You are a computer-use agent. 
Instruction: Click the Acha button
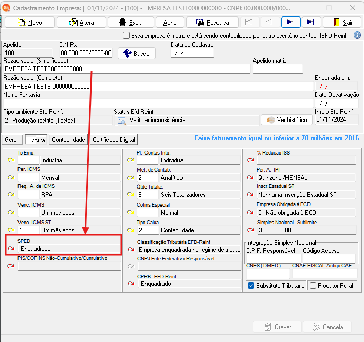170,22
